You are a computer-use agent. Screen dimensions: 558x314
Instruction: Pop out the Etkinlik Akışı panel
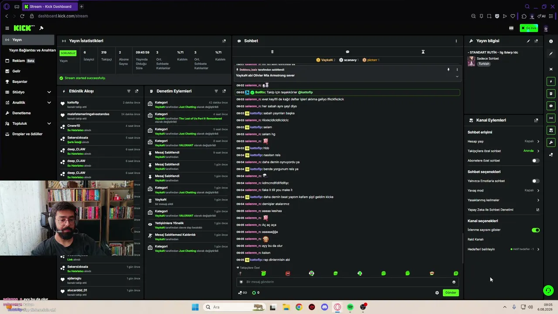[x=136, y=91]
